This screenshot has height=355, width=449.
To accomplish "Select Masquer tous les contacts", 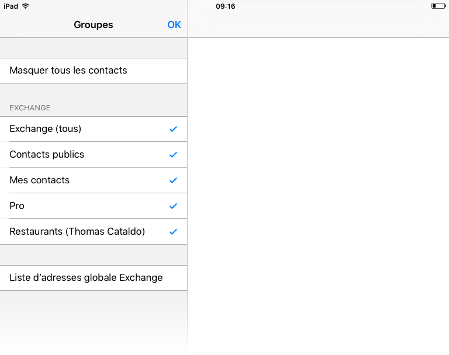I will (x=94, y=71).
